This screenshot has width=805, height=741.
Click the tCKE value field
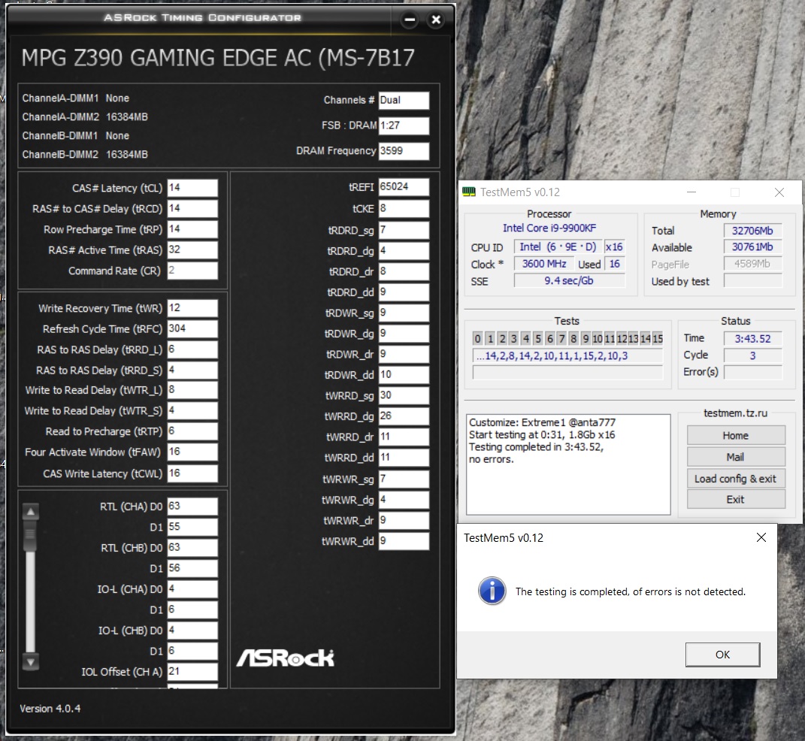[404, 208]
